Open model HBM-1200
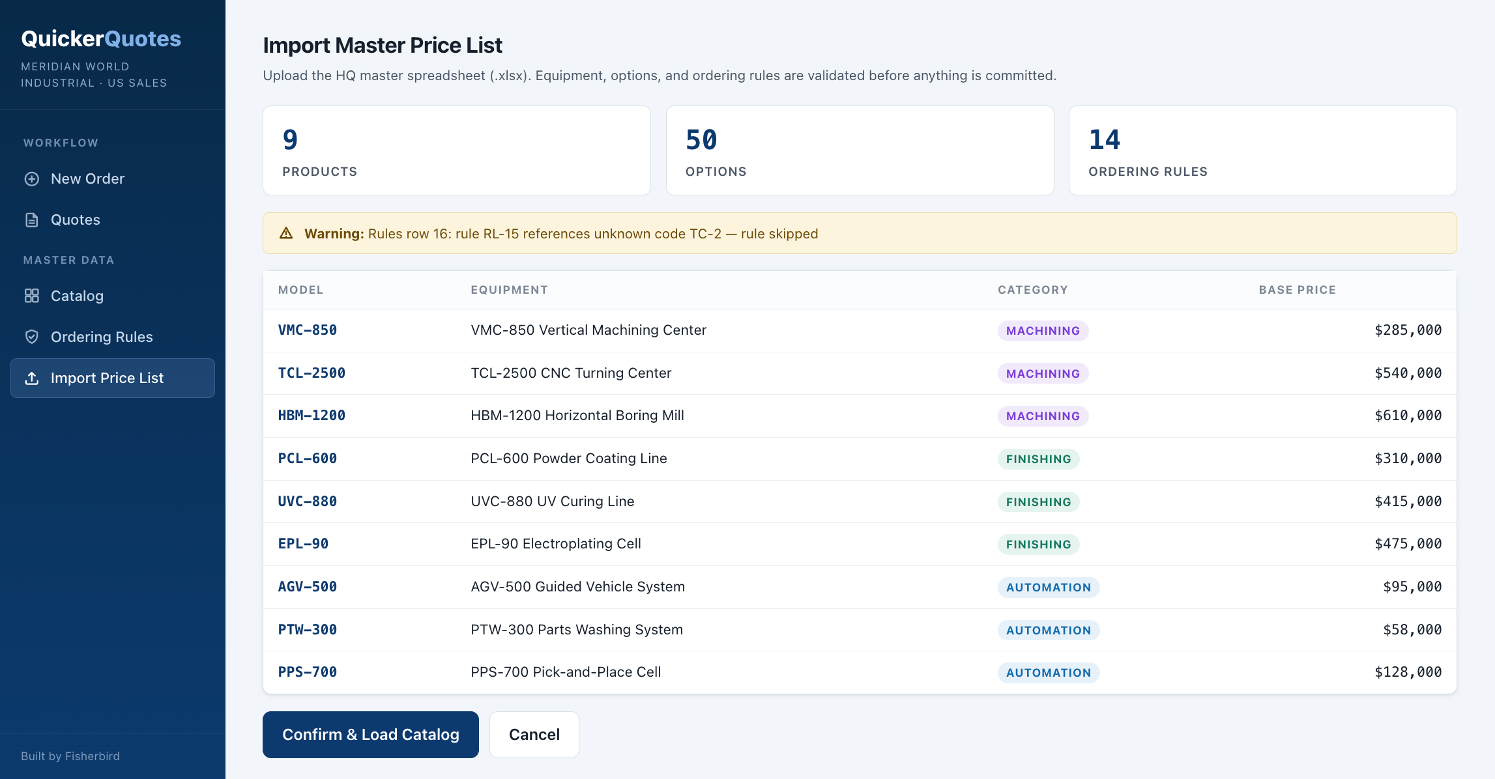This screenshot has height=779, width=1495. (x=312, y=416)
